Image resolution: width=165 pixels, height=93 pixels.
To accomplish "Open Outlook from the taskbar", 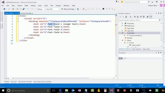I will click(x=73, y=90).
